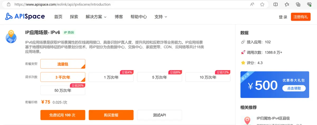The image size is (317, 125).
Task: Click the 套餐类型 label
Action: [31, 64]
